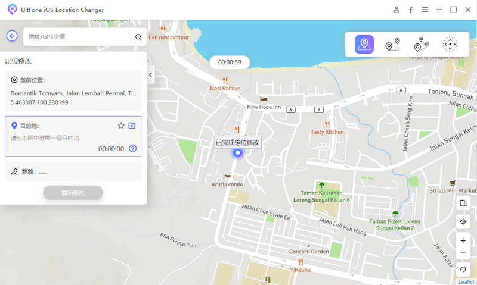Select the change location mode icon
477x285 pixels.
[x=364, y=45]
